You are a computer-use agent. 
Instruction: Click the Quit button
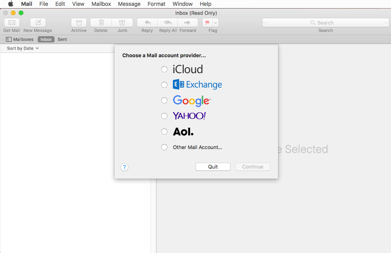[x=213, y=167]
